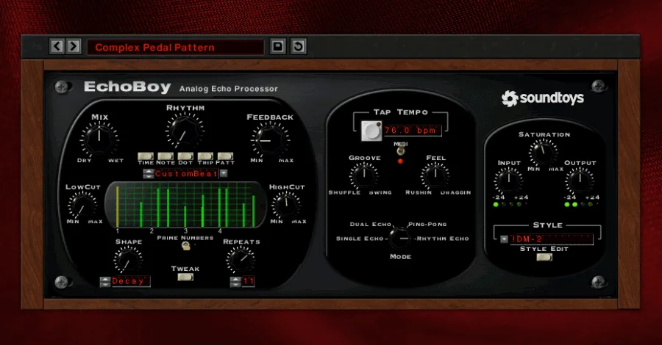
Task: Step the Decay shape selector arrows
Action: pos(105,281)
